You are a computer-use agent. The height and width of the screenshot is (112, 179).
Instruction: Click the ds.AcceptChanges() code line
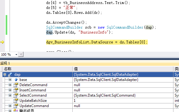[66, 22]
